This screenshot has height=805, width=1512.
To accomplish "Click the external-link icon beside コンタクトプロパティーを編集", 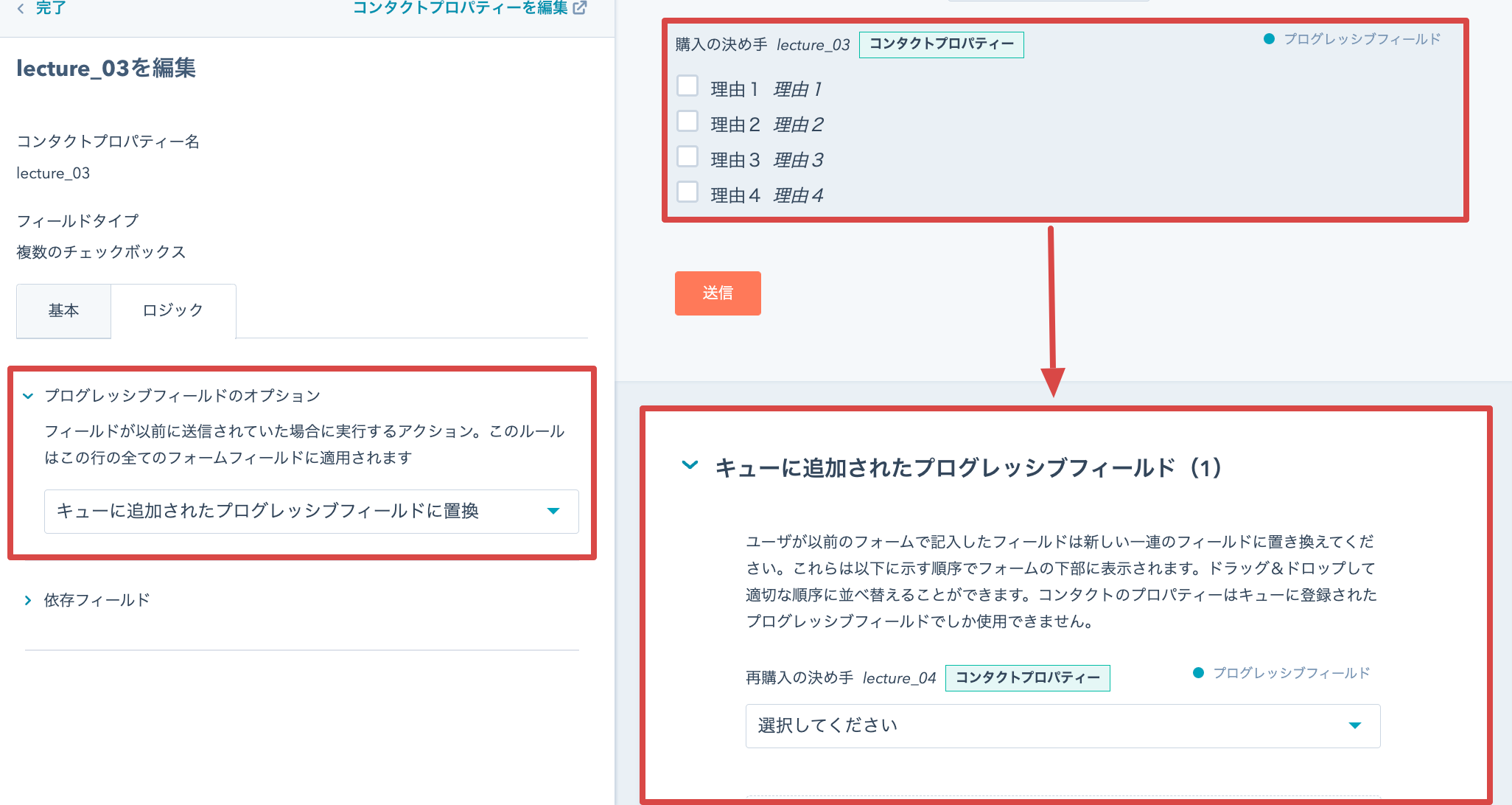I will pyautogui.click(x=580, y=8).
